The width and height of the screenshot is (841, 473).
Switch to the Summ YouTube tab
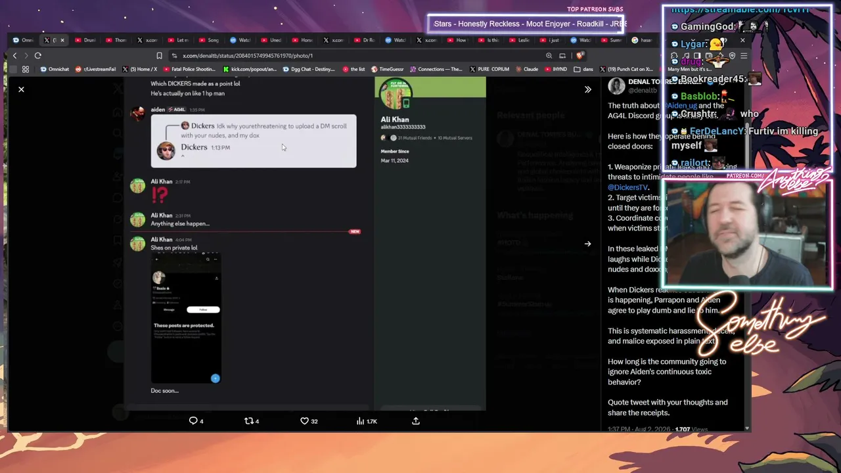pos(612,40)
